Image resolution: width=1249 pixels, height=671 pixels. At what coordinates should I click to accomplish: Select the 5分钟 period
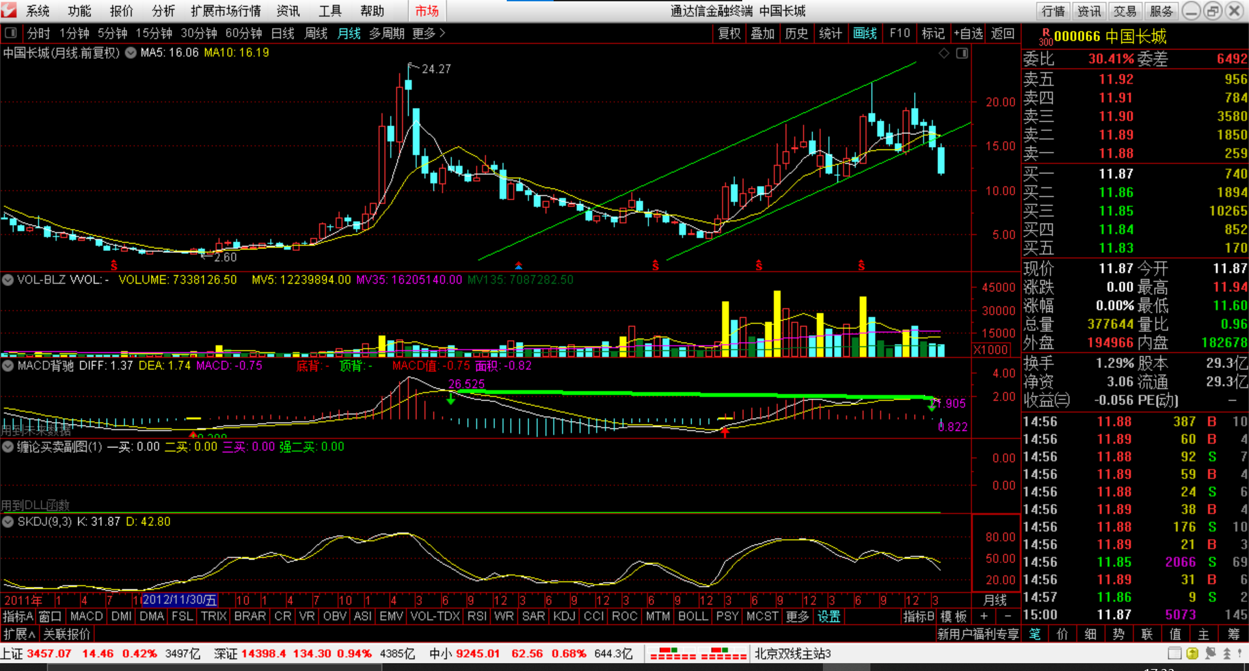point(113,33)
